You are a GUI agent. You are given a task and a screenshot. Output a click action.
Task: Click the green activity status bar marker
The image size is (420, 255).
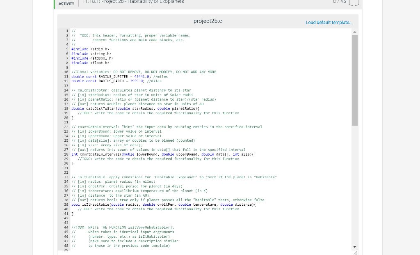[x=54, y=4]
